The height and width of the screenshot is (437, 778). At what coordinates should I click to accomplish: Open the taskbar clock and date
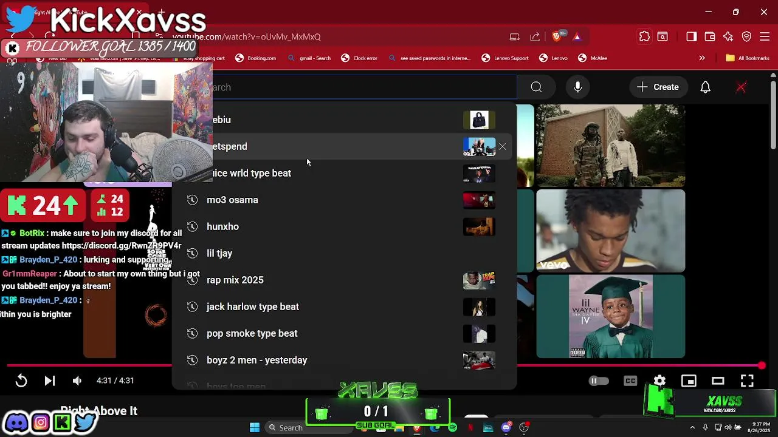(758, 428)
